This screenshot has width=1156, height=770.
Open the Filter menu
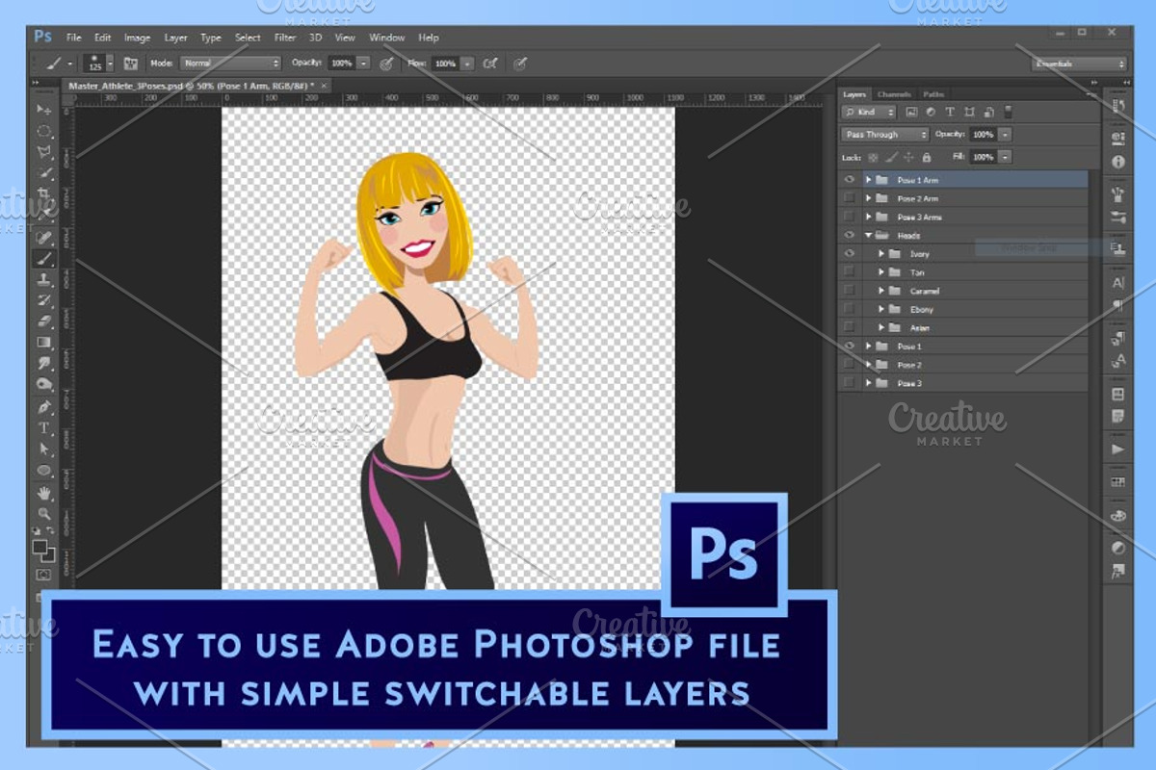tap(285, 38)
